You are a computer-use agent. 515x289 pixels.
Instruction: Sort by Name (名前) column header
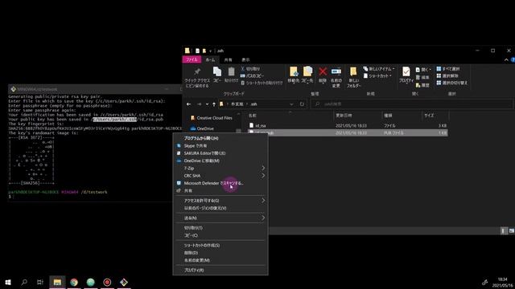(x=252, y=116)
